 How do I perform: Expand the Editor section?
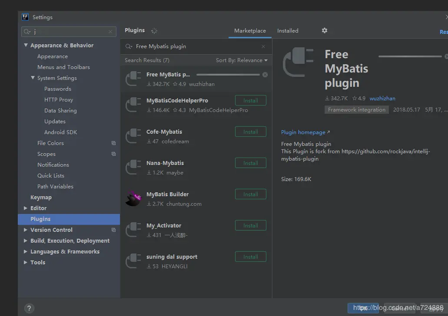pyautogui.click(x=26, y=208)
